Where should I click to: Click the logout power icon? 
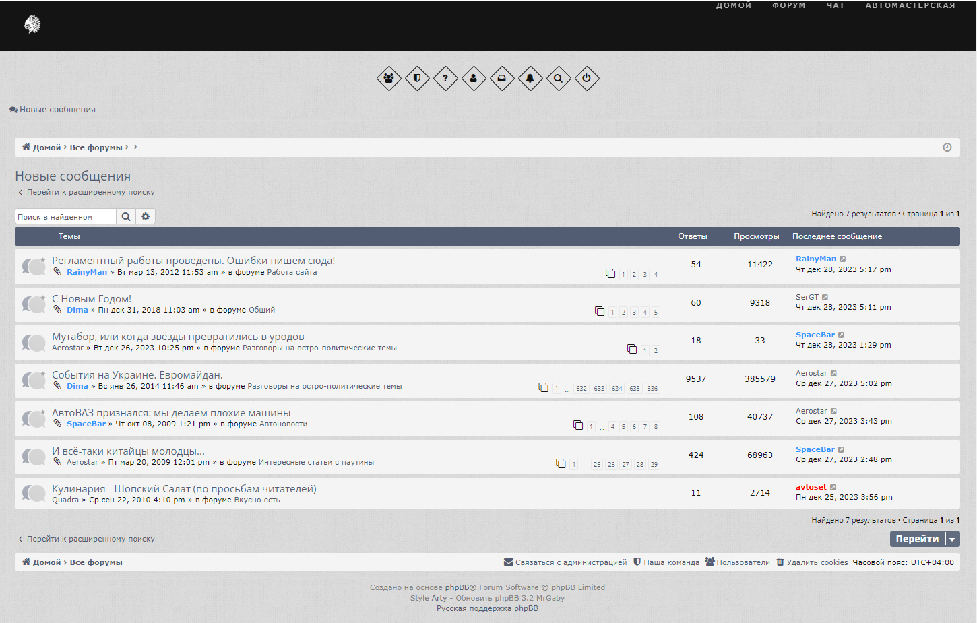click(x=587, y=78)
